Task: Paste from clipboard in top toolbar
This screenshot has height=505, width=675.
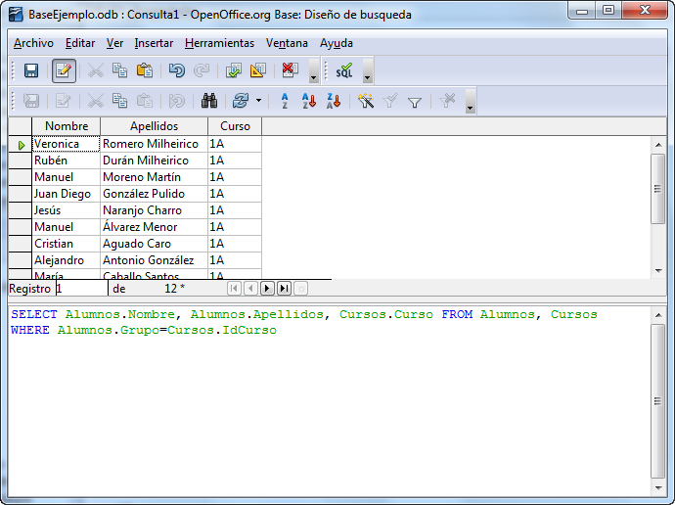Action: tap(145, 70)
